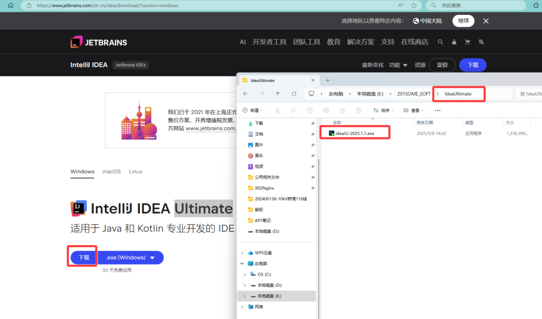Expand the WPS云盘 tree node
Viewport: 542px width, 319px height.
pos(242,253)
